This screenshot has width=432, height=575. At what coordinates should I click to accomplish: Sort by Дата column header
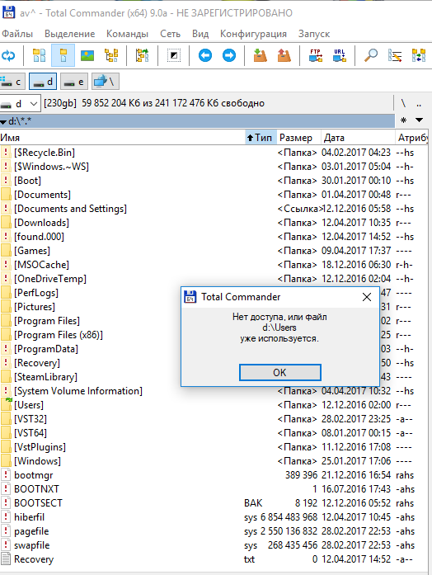click(x=358, y=138)
